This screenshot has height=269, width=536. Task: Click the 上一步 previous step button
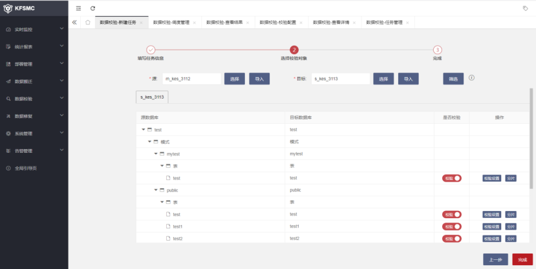(x=495, y=259)
